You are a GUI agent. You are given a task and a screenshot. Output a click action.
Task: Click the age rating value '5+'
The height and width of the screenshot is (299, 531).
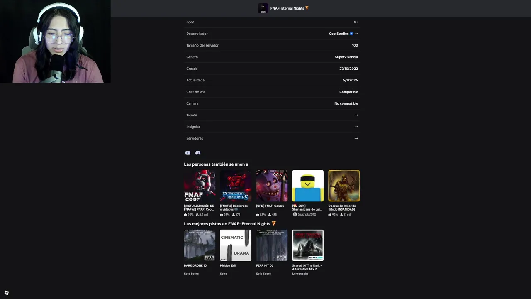(356, 22)
